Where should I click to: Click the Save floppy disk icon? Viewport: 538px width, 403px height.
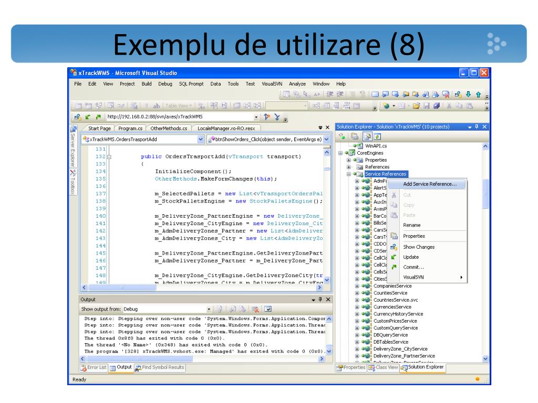tap(427, 105)
